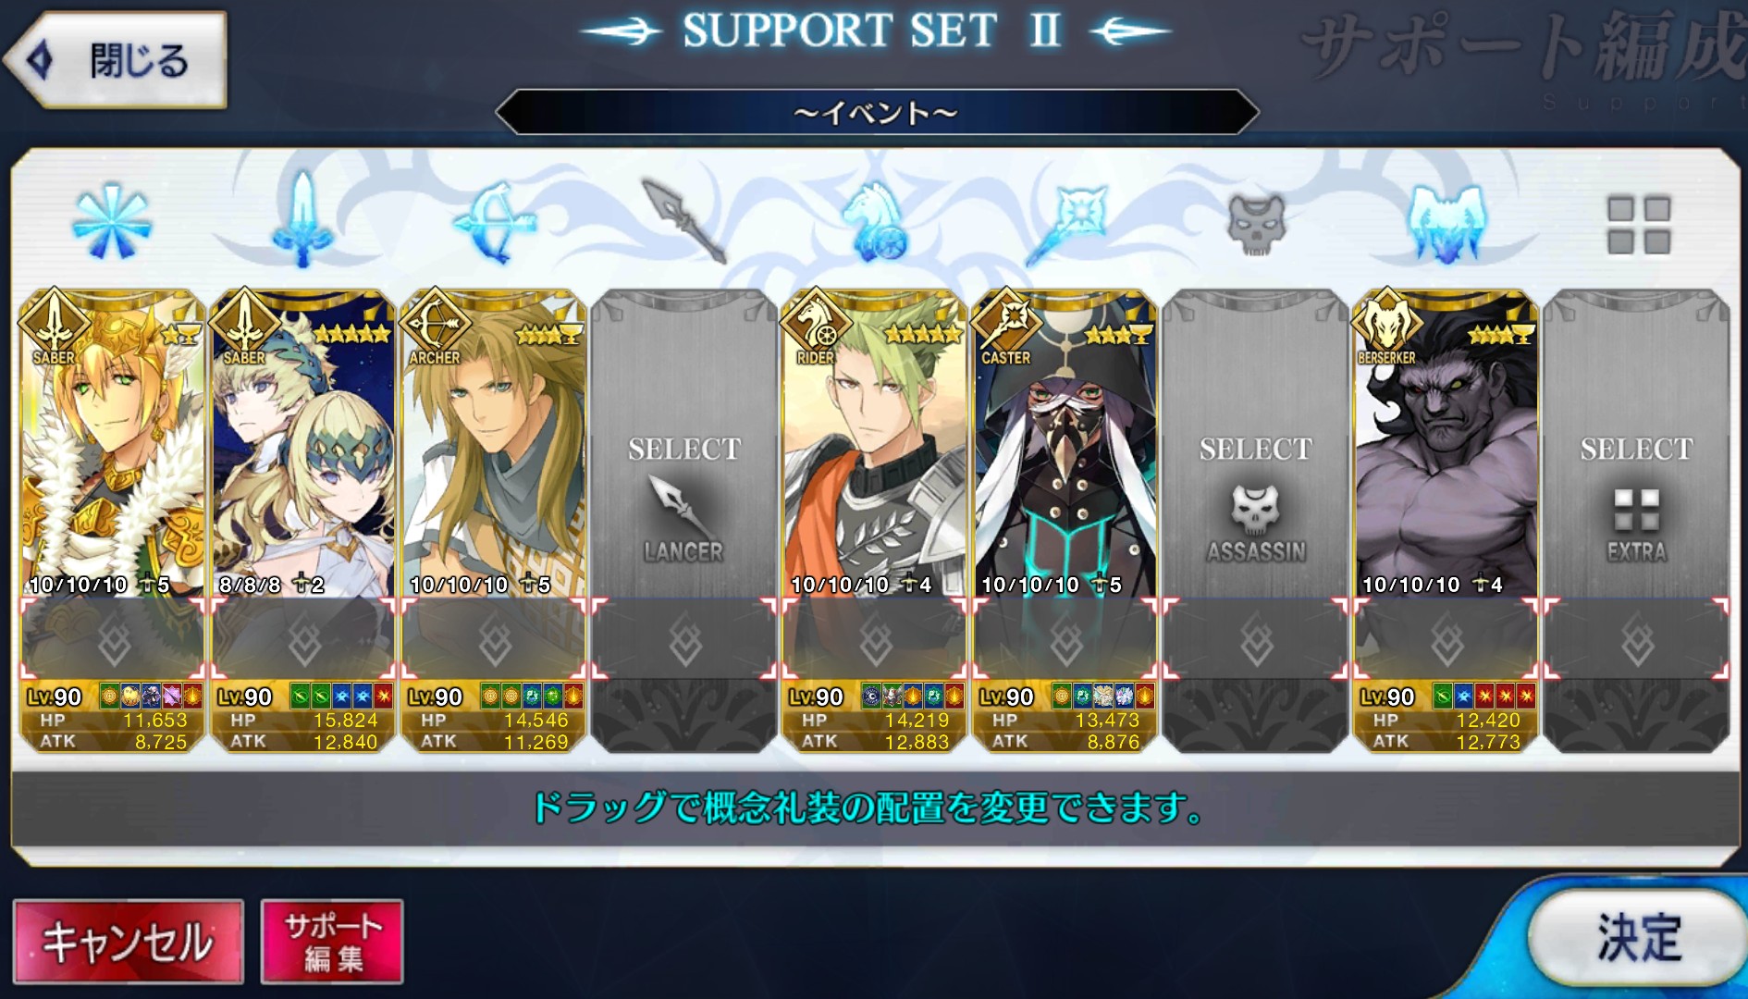Select the Caster staff class icon
The height and width of the screenshot is (999, 1748).
(x=1065, y=224)
